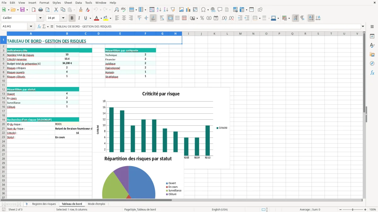Insert Image using toolbar icon
Image resolution: width=378 pixels, height=212 pixels.
coord(181,10)
